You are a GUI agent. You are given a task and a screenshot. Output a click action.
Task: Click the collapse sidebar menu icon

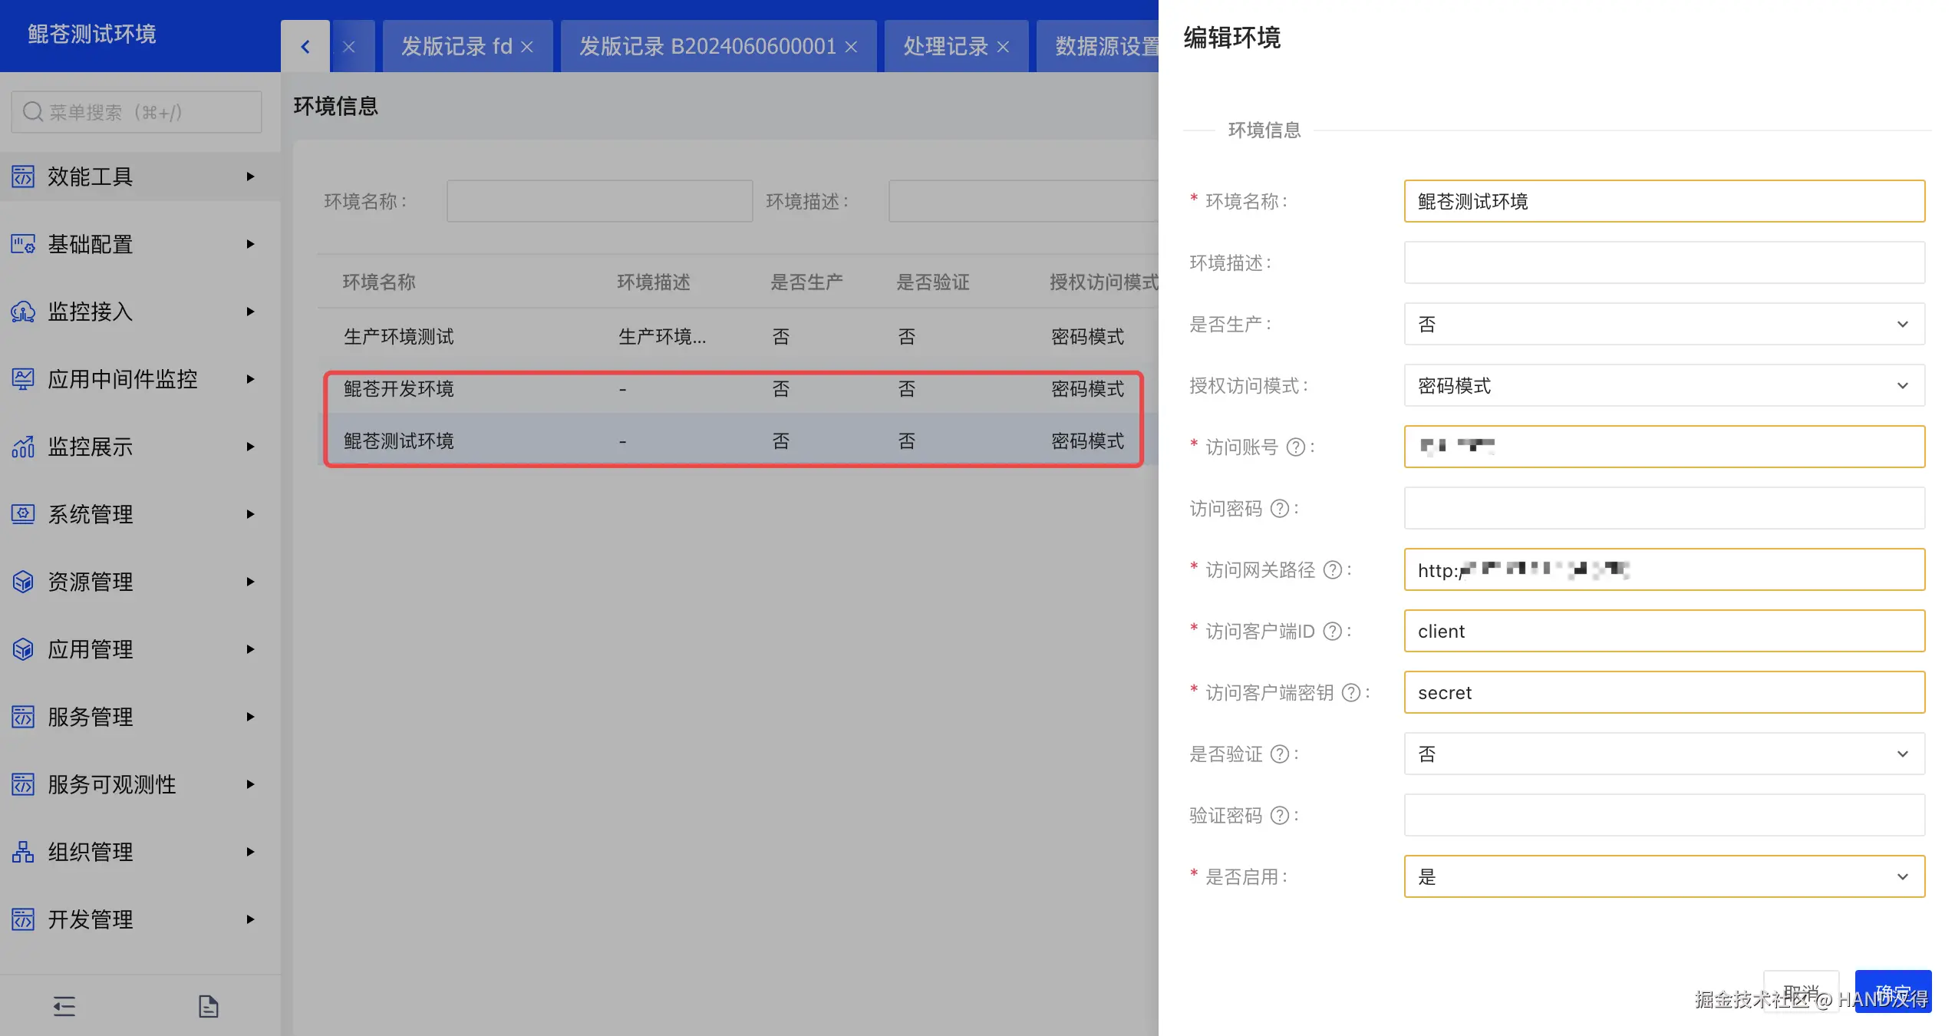64,1006
